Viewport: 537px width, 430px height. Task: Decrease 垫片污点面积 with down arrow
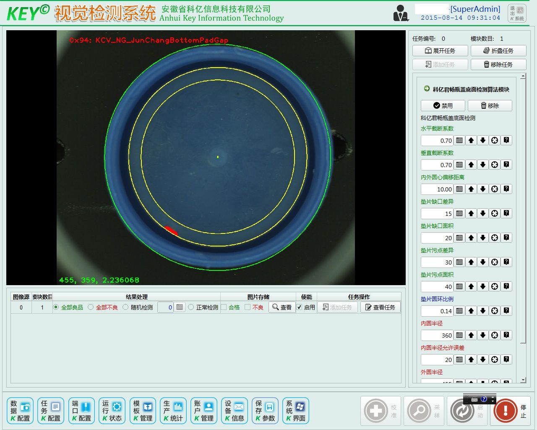pyautogui.click(x=483, y=286)
